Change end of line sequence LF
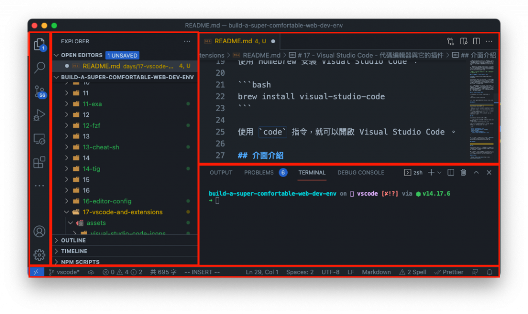Viewport: 528px width, 314px height. tap(351, 272)
